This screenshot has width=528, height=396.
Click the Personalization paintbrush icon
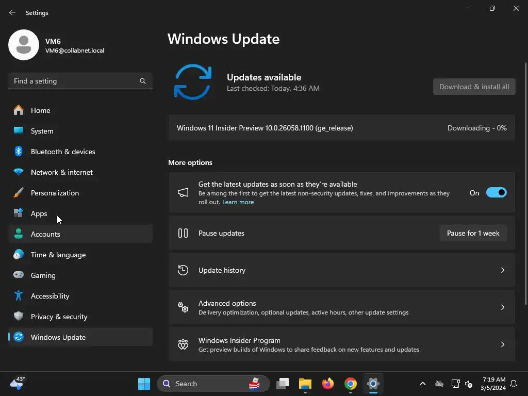click(19, 193)
